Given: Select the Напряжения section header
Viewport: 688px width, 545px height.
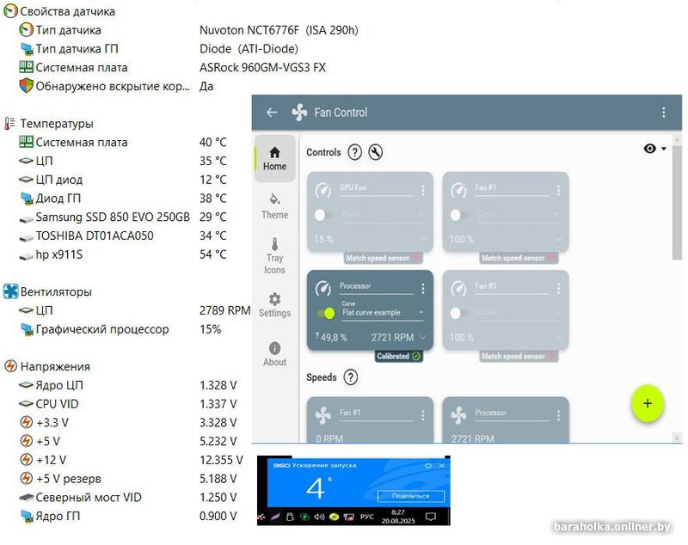Looking at the screenshot, I should click(47, 366).
